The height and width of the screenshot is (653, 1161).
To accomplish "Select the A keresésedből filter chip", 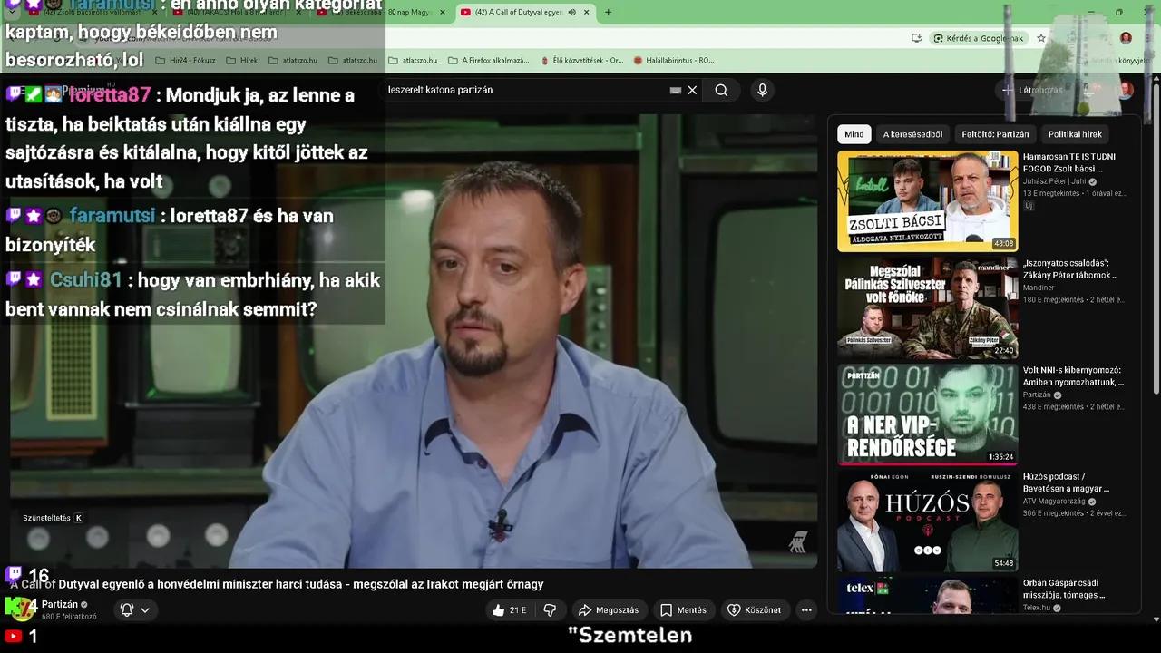I will 912,134.
